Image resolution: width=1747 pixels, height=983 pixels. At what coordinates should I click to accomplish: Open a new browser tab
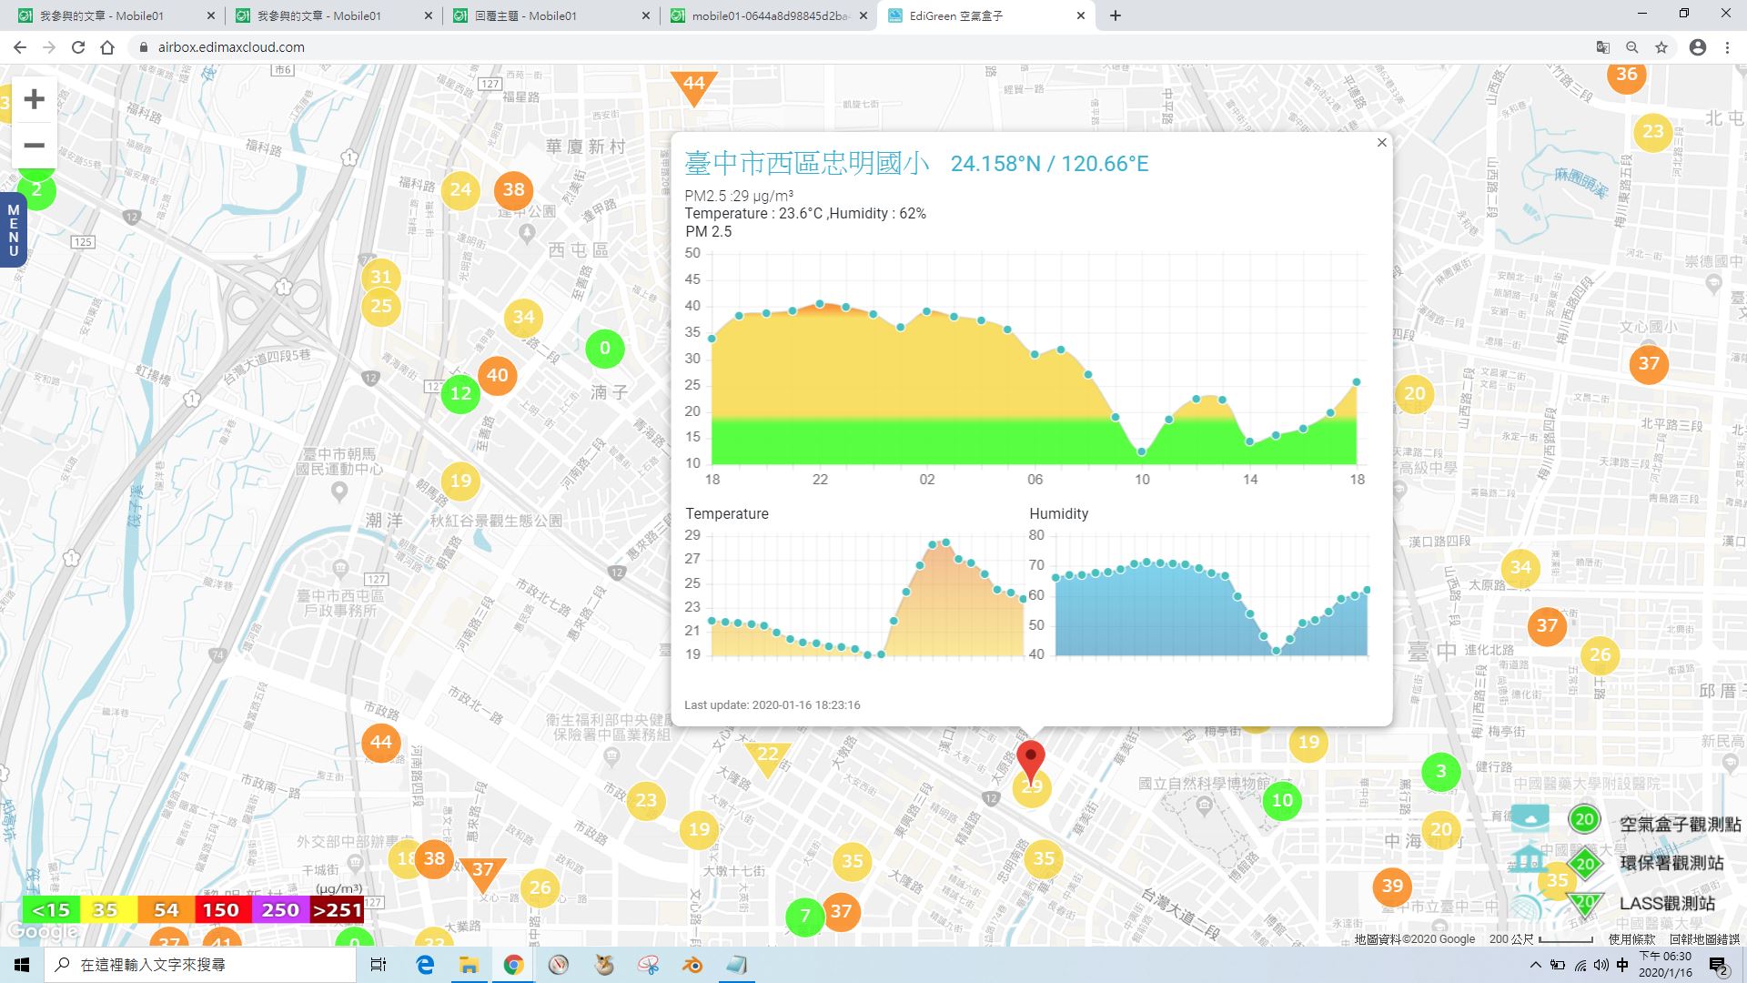[1115, 15]
